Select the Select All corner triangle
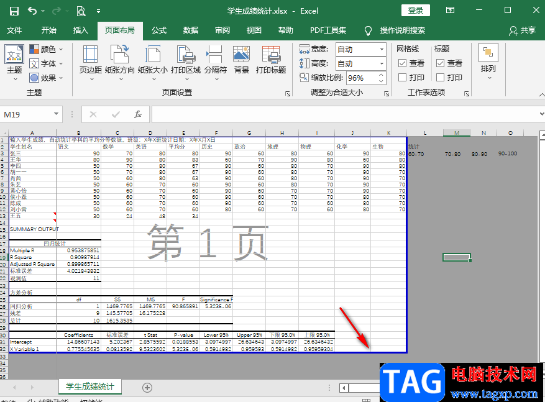 pos(4,133)
